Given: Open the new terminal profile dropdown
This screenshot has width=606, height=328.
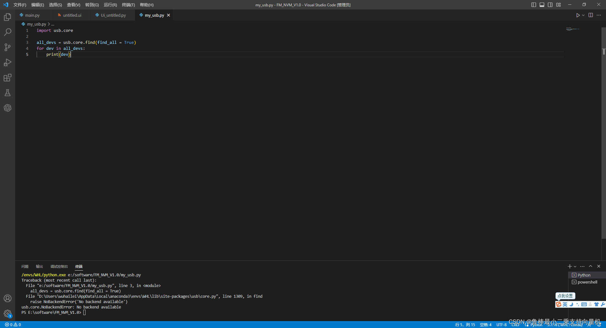Looking at the screenshot, I should pyautogui.click(x=575, y=266).
